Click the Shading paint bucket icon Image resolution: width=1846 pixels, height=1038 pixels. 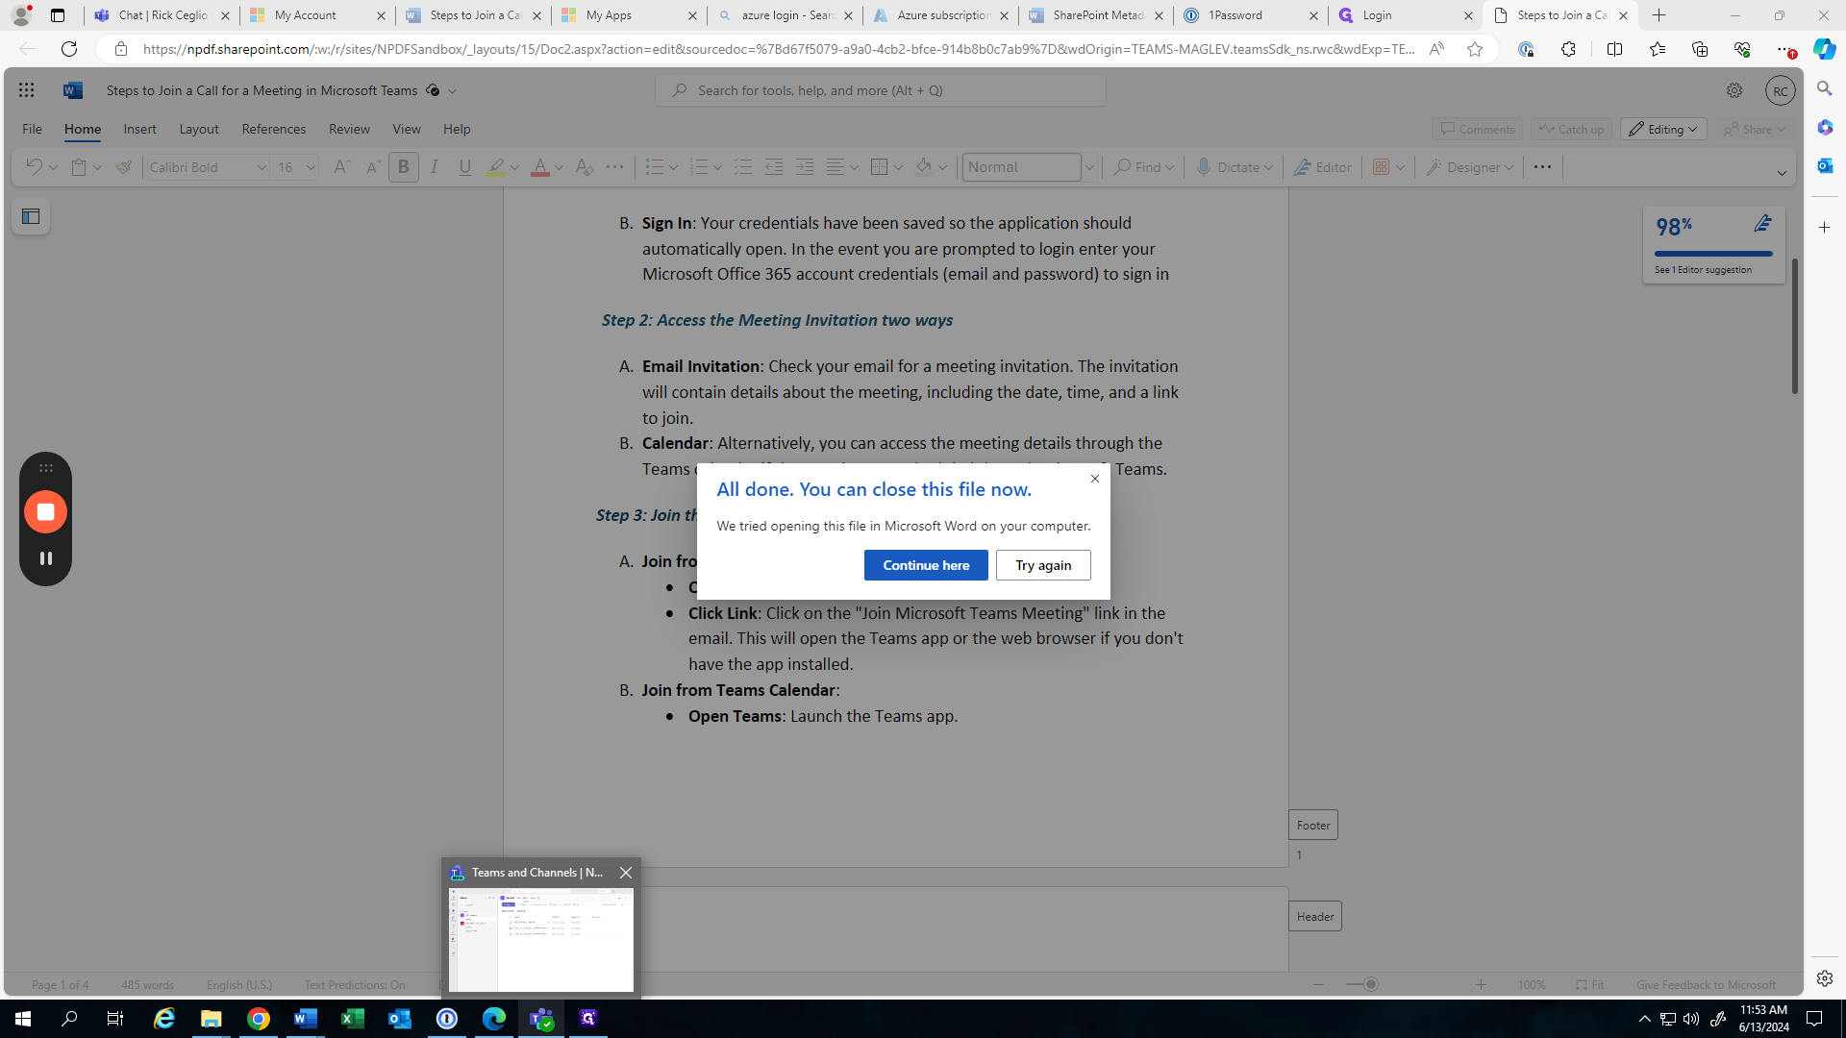coord(923,167)
